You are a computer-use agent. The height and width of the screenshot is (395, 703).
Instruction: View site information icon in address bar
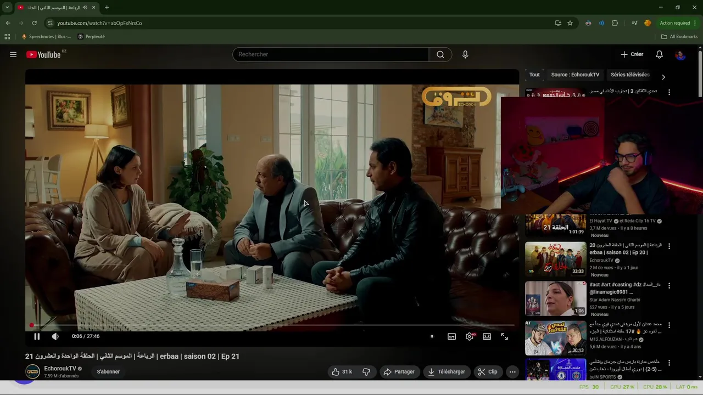(x=50, y=23)
